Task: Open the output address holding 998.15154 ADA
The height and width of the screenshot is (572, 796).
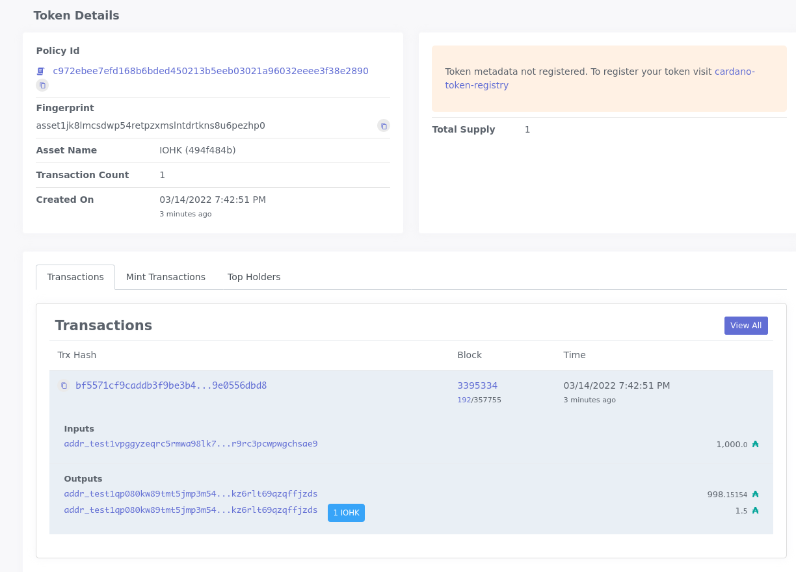Action: [x=191, y=494]
